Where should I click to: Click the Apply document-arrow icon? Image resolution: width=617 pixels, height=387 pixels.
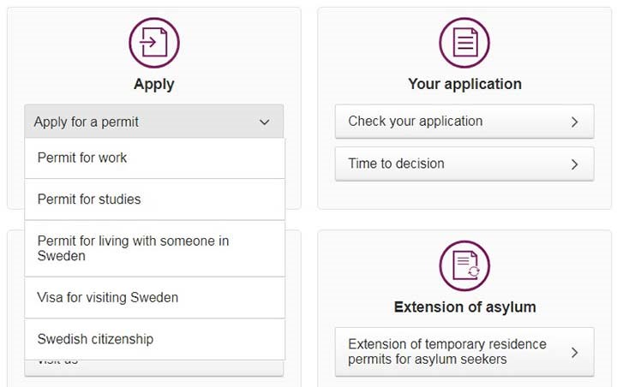(x=154, y=43)
